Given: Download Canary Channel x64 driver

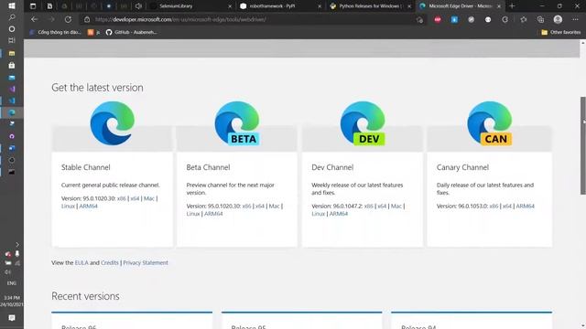Looking at the screenshot, I should pos(506,206).
